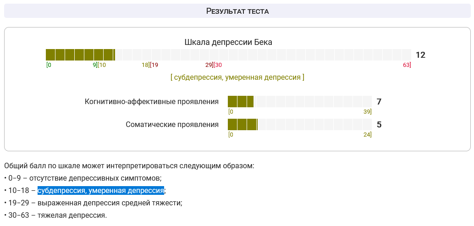Click the 'Соматические проявления' label

[172, 124]
